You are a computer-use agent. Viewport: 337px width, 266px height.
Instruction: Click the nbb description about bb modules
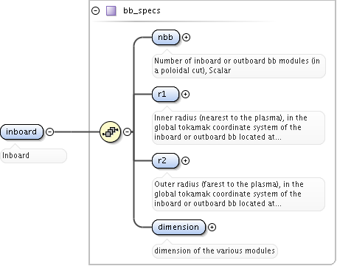[237, 66]
